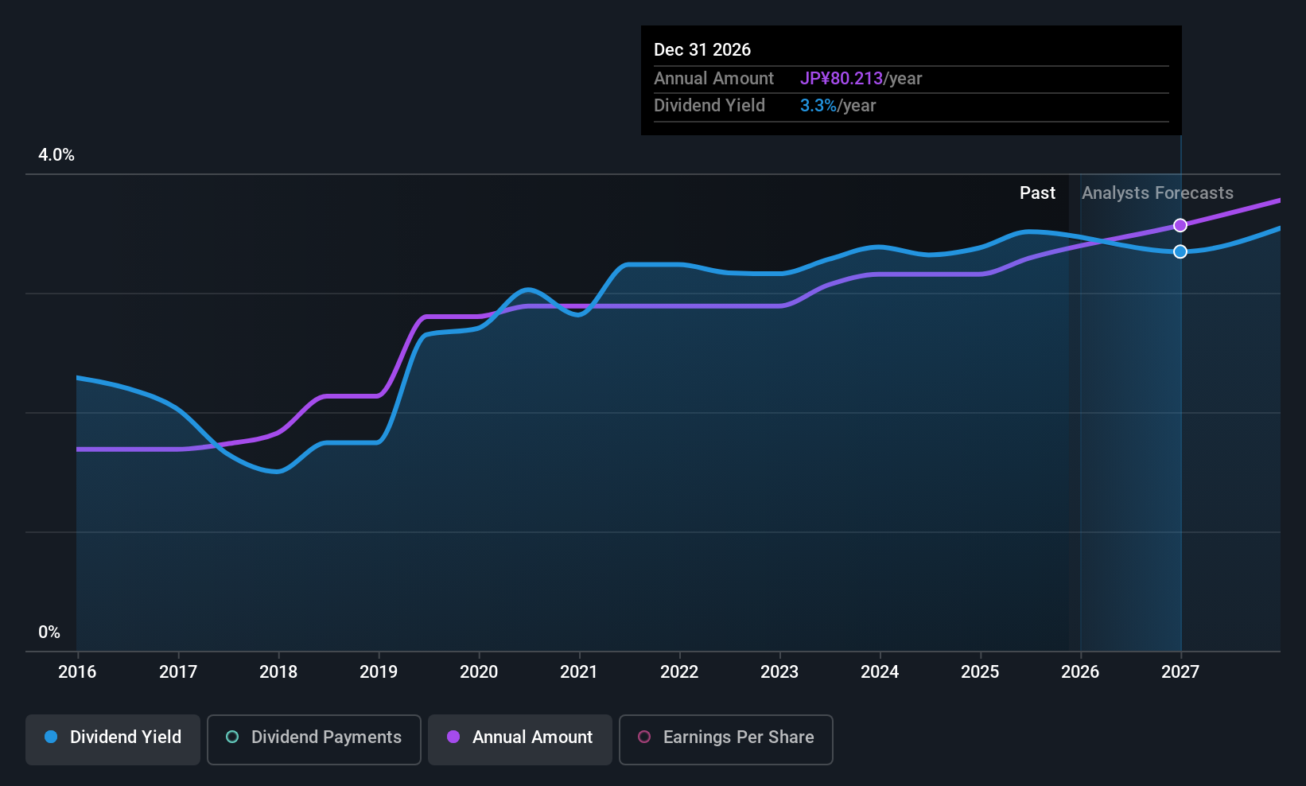Click the 2027 x-axis label
Image resolution: width=1306 pixels, height=786 pixels.
(x=1180, y=672)
